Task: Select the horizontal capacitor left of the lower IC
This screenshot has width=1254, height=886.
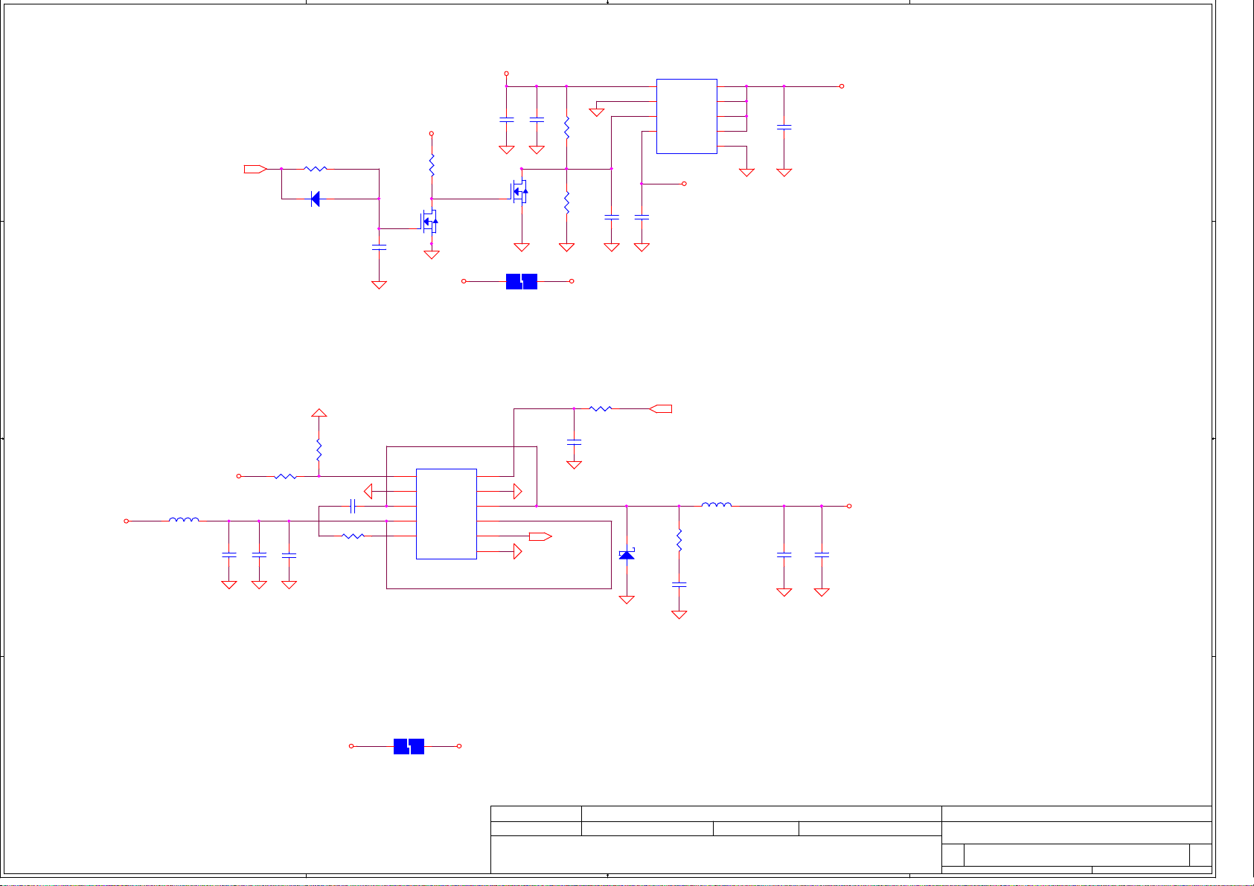Action: click(x=353, y=506)
